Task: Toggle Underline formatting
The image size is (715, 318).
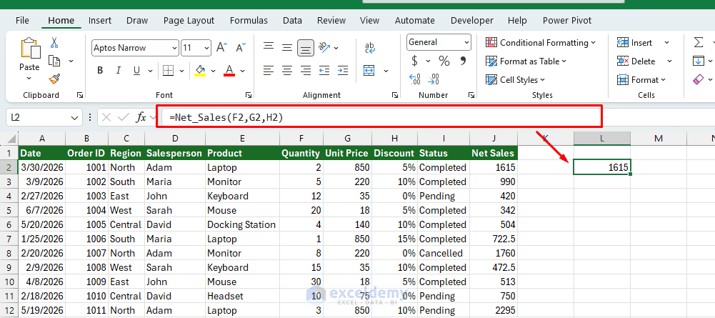Action: [x=136, y=71]
